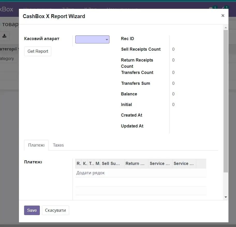Click Додати рядок to add a row

91,173
